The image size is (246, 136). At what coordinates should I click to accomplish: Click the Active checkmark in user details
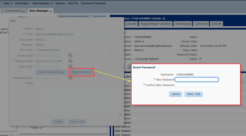click(200, 59)
